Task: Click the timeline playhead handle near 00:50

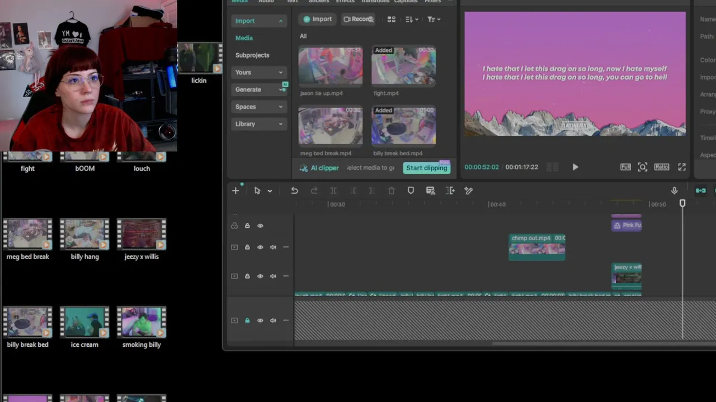Action: point(682,204)
